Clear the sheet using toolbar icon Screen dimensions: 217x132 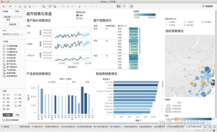point(55,7)
